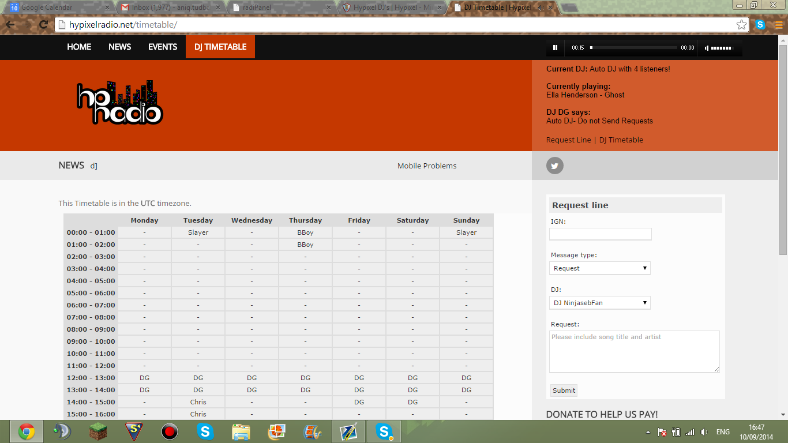Adjust the radio player volume bar
The width and height of the screenshot is (788, 443).
click(x=722, y=48)
